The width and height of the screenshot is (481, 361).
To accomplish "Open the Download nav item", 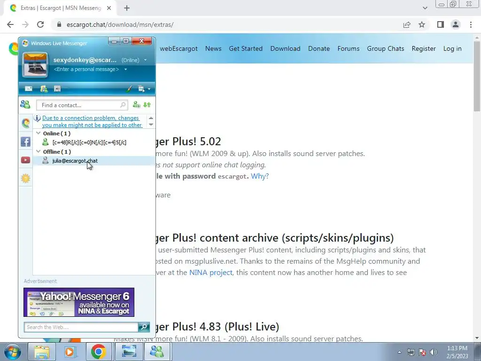I will click(x=285, y=48).
